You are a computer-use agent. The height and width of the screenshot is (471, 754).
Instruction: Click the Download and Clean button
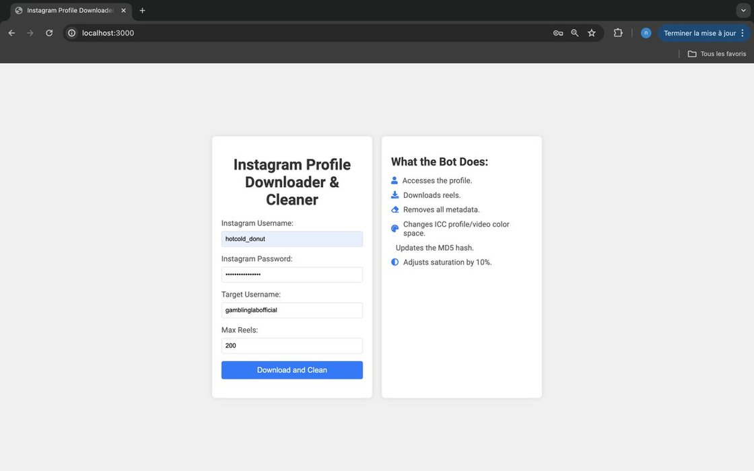[292, 370]
